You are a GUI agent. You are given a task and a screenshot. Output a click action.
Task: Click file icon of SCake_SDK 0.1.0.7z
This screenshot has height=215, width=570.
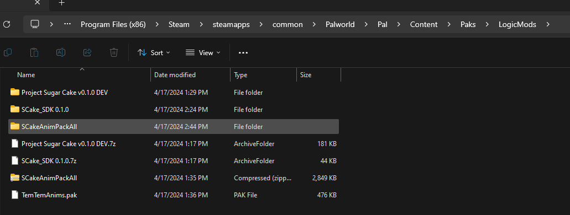[15, 160]
